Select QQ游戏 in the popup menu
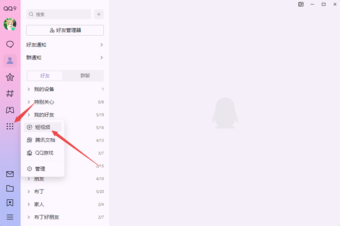The height and width of the screenshot is (226, 340). [43, 153]
